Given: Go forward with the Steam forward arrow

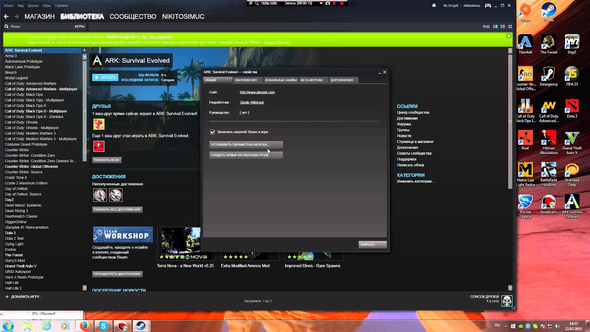Looking at the screenshot, I should click(17, 17).
